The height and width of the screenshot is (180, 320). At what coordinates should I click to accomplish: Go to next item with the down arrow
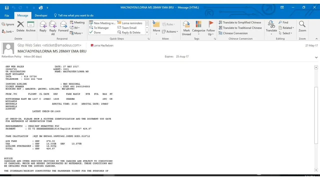34,7
